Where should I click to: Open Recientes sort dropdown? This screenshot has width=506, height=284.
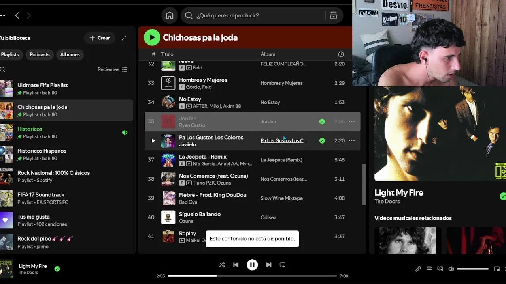click(x=113, y=69)
